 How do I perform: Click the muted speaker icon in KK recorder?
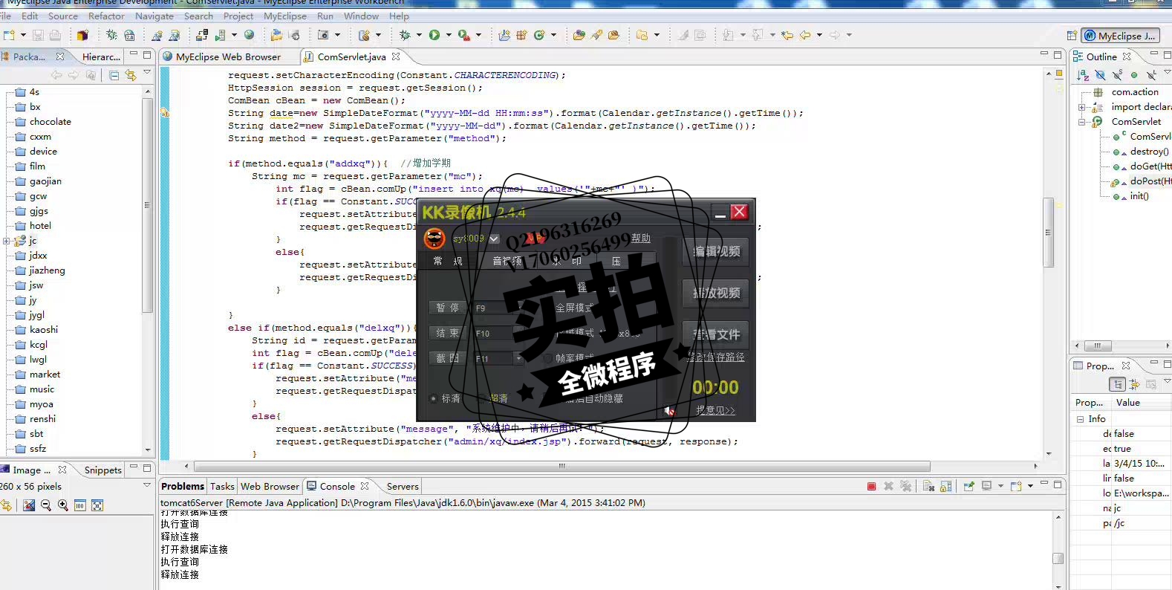coord(669,411)
